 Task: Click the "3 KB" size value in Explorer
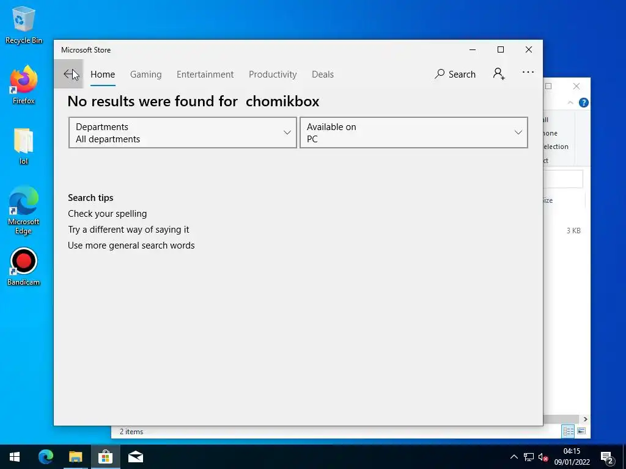tap(573, 230)
